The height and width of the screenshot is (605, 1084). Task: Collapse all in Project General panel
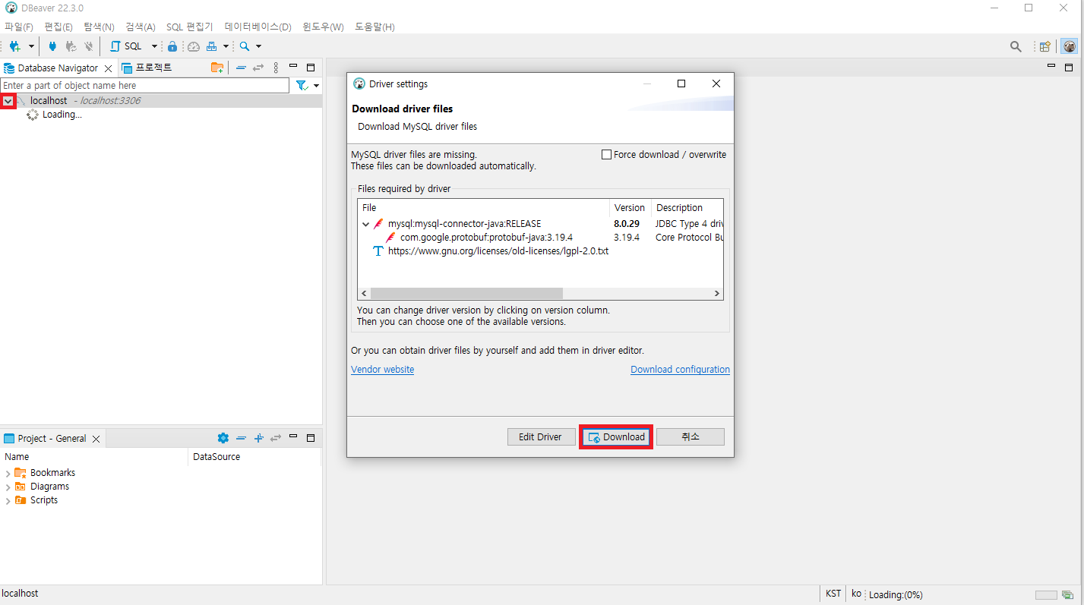point(241,438)
